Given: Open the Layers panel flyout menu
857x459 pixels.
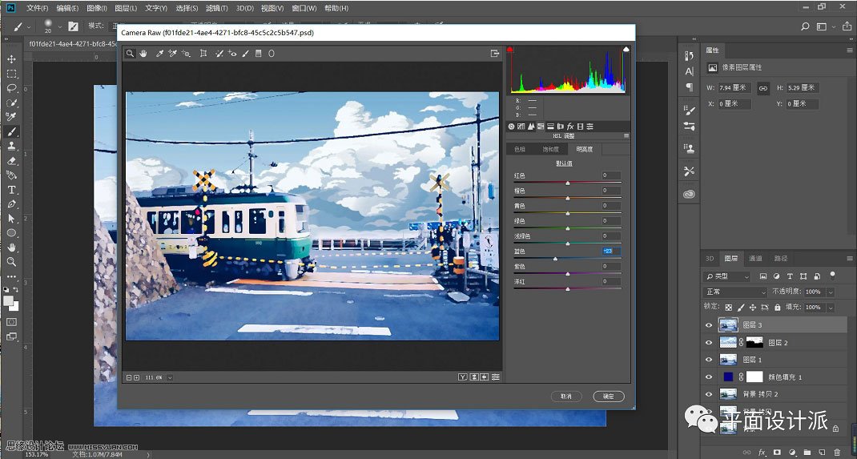Looking at the screenshot, I should click(x=849, y=259).
